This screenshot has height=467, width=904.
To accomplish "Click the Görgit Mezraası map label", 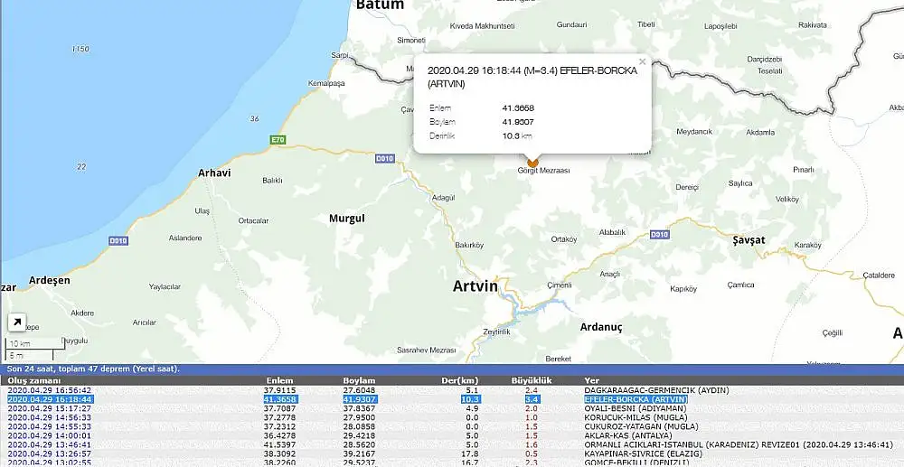I will 543,171.
